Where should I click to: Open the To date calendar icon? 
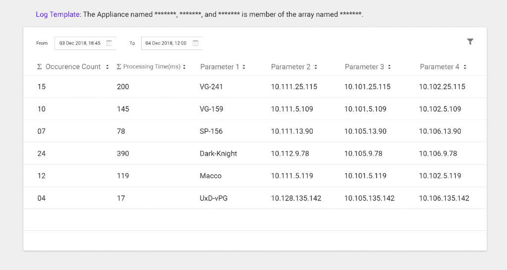pyautogui.click(x=196, y=43)
